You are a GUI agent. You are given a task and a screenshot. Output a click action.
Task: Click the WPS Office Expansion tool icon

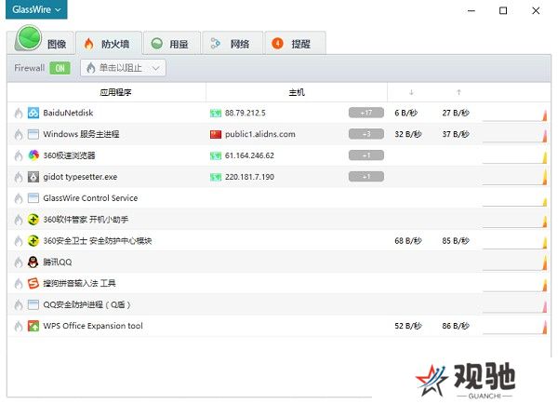click(x=33, y=326)
